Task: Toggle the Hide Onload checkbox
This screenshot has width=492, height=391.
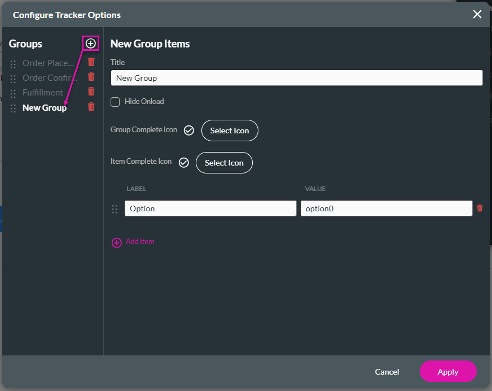Action: coord(115,102)
